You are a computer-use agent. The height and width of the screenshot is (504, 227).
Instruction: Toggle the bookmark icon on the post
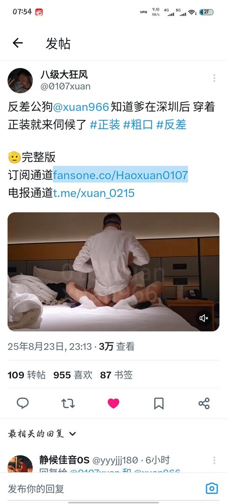(x=159, y=403)
